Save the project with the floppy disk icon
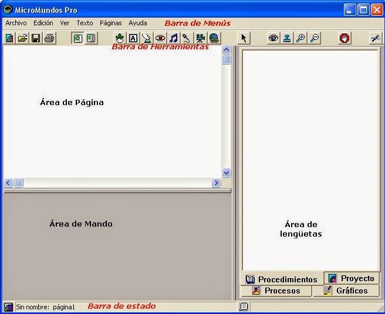 36,38
